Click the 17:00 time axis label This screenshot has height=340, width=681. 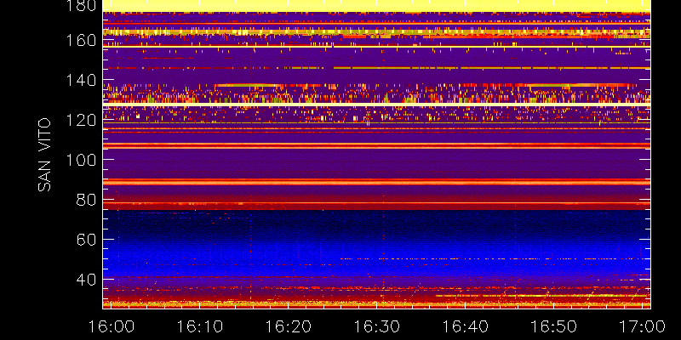(642, 326)
